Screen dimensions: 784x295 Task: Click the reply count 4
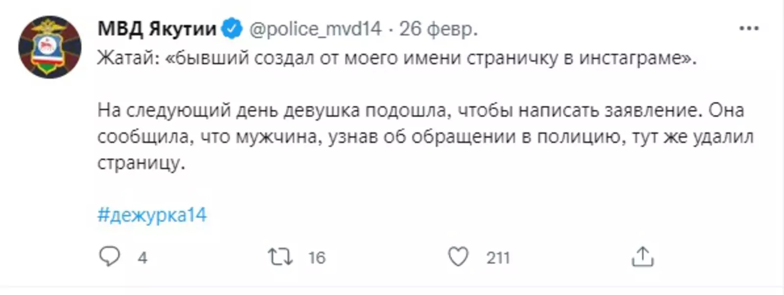point(142,258)
